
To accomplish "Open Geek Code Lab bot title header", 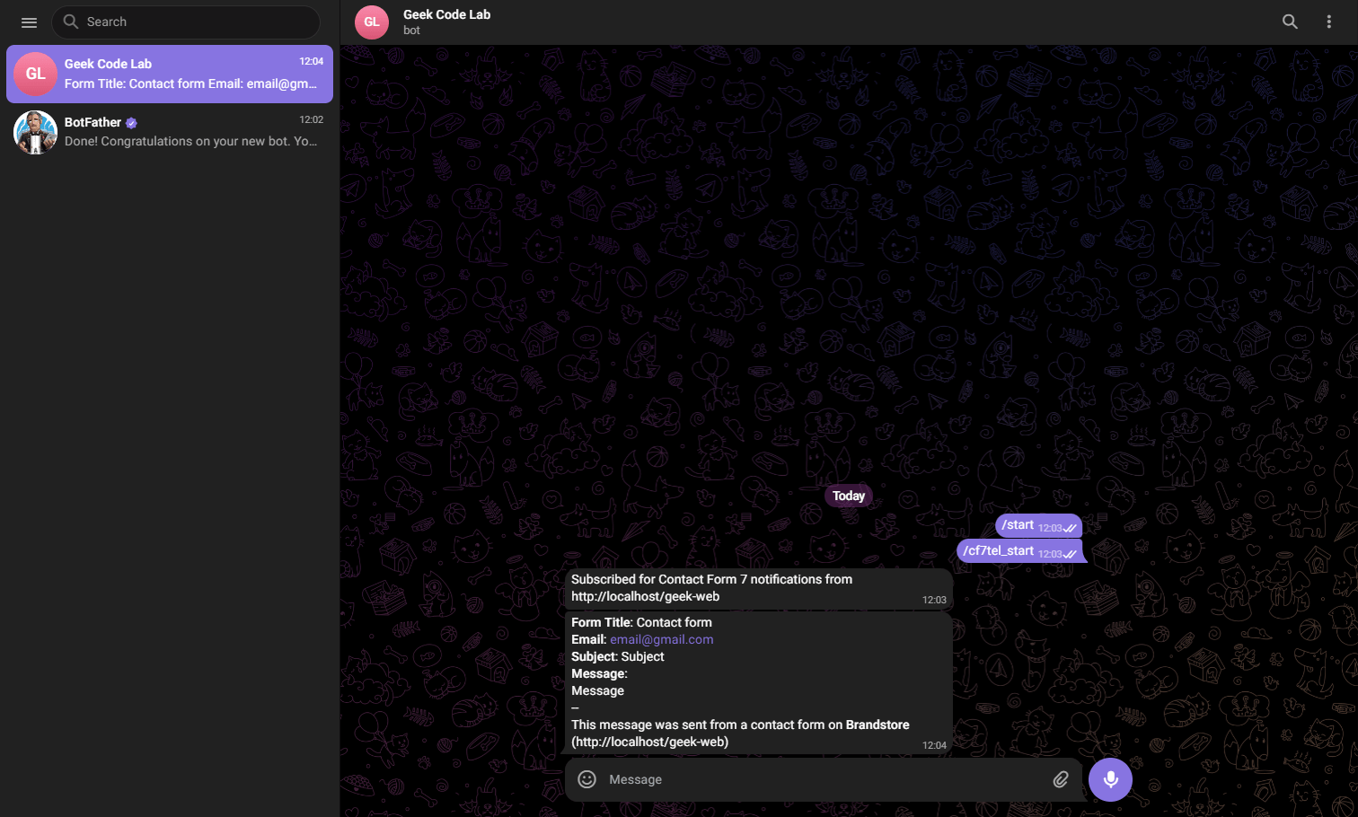I will tap(446, 22).
